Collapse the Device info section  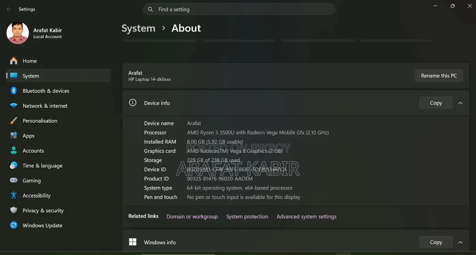pos(460,103)
